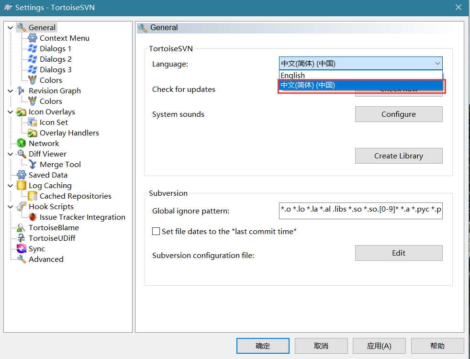Open help with the 帮助 button
470x359 pixels.
click(x=437, y=346)
